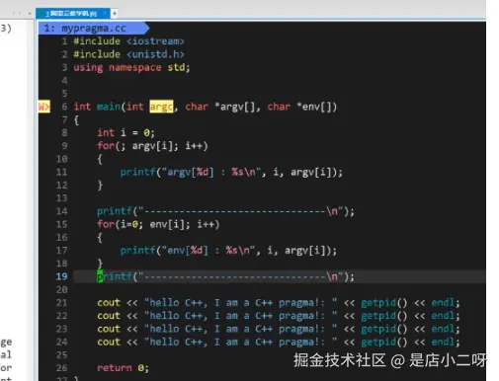
Task: Click the cout statement on line 24
Action: 278,343
